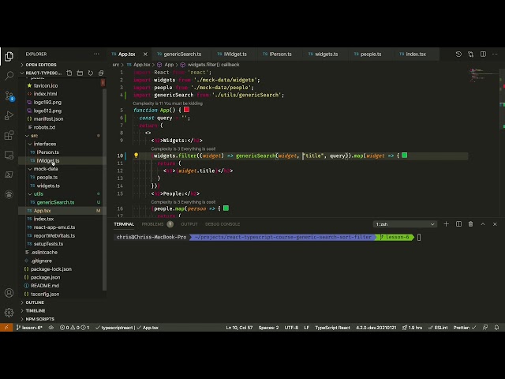Split the terminal panel
This screenshot has height=379, width=505.
coord(458,224)
